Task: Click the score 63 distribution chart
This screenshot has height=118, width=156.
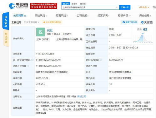Action: [143, 38]
